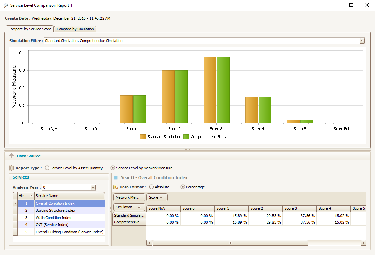Collapse the Data Source panel icon

coord(11,156)
